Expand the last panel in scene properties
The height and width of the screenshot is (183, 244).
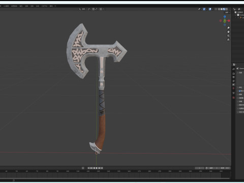pos(238,112)
